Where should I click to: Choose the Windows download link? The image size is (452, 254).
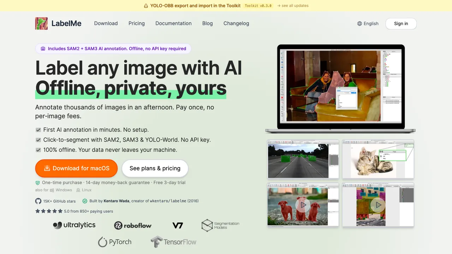pos(61,190)
